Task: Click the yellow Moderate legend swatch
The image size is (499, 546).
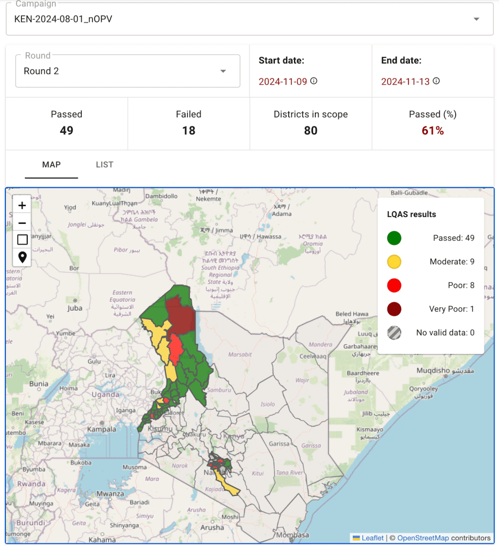Action: coord(394,262)
